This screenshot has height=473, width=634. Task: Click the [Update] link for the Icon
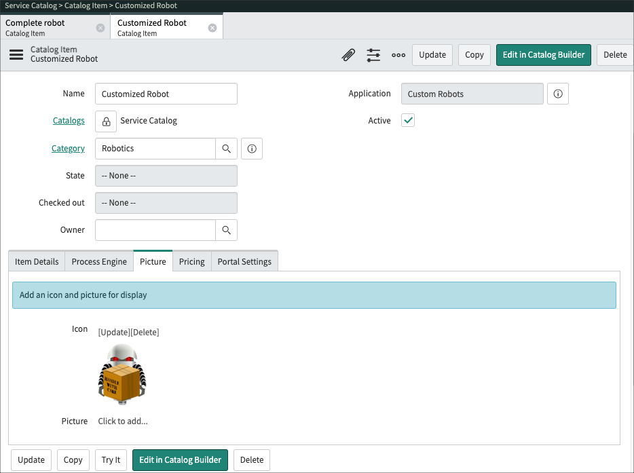point(113,332)
